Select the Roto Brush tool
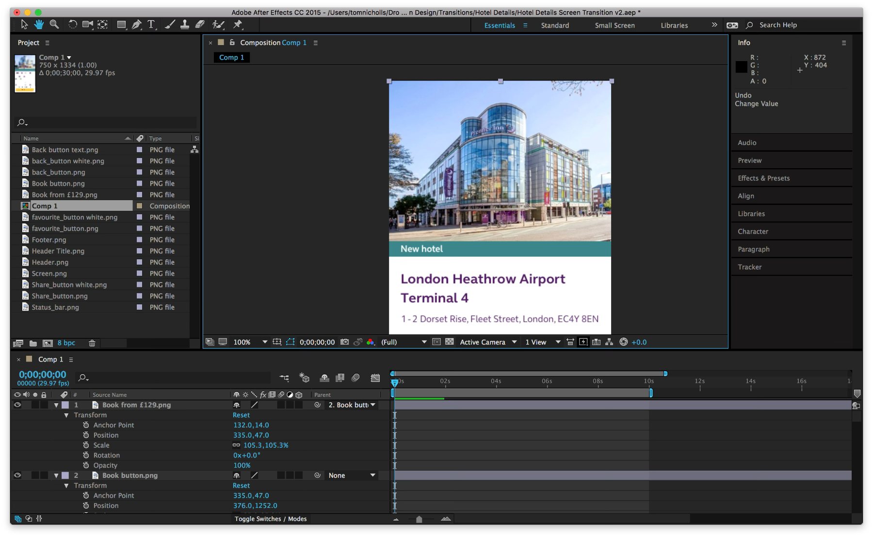 (x=219, y=24)
